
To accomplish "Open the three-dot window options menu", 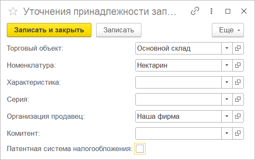I will (x=211, y=11).
